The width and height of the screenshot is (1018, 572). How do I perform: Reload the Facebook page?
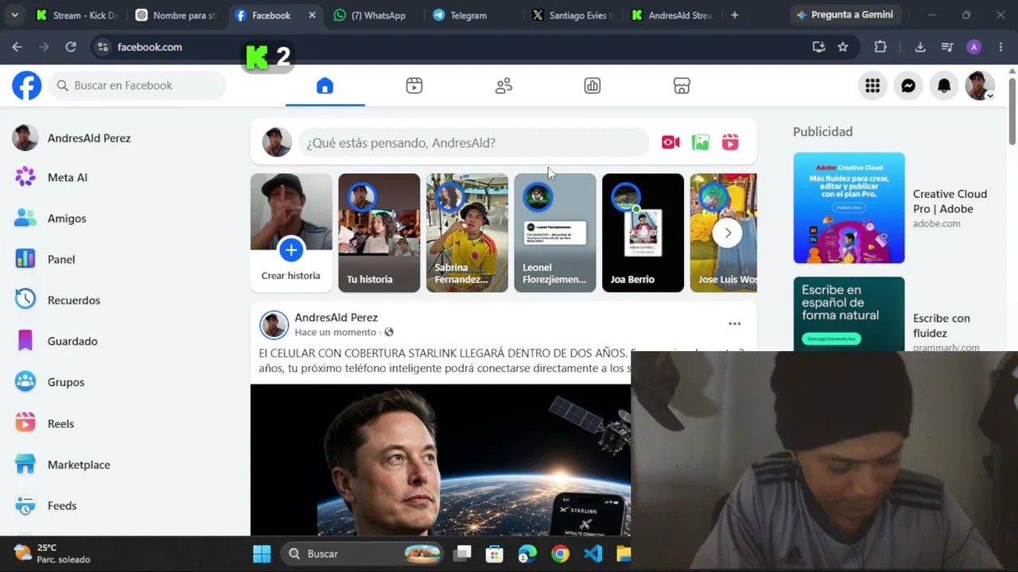point(71,47)
